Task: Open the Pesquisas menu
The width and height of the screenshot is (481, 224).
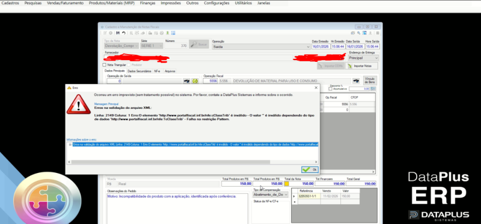Action: coord(33,3)
